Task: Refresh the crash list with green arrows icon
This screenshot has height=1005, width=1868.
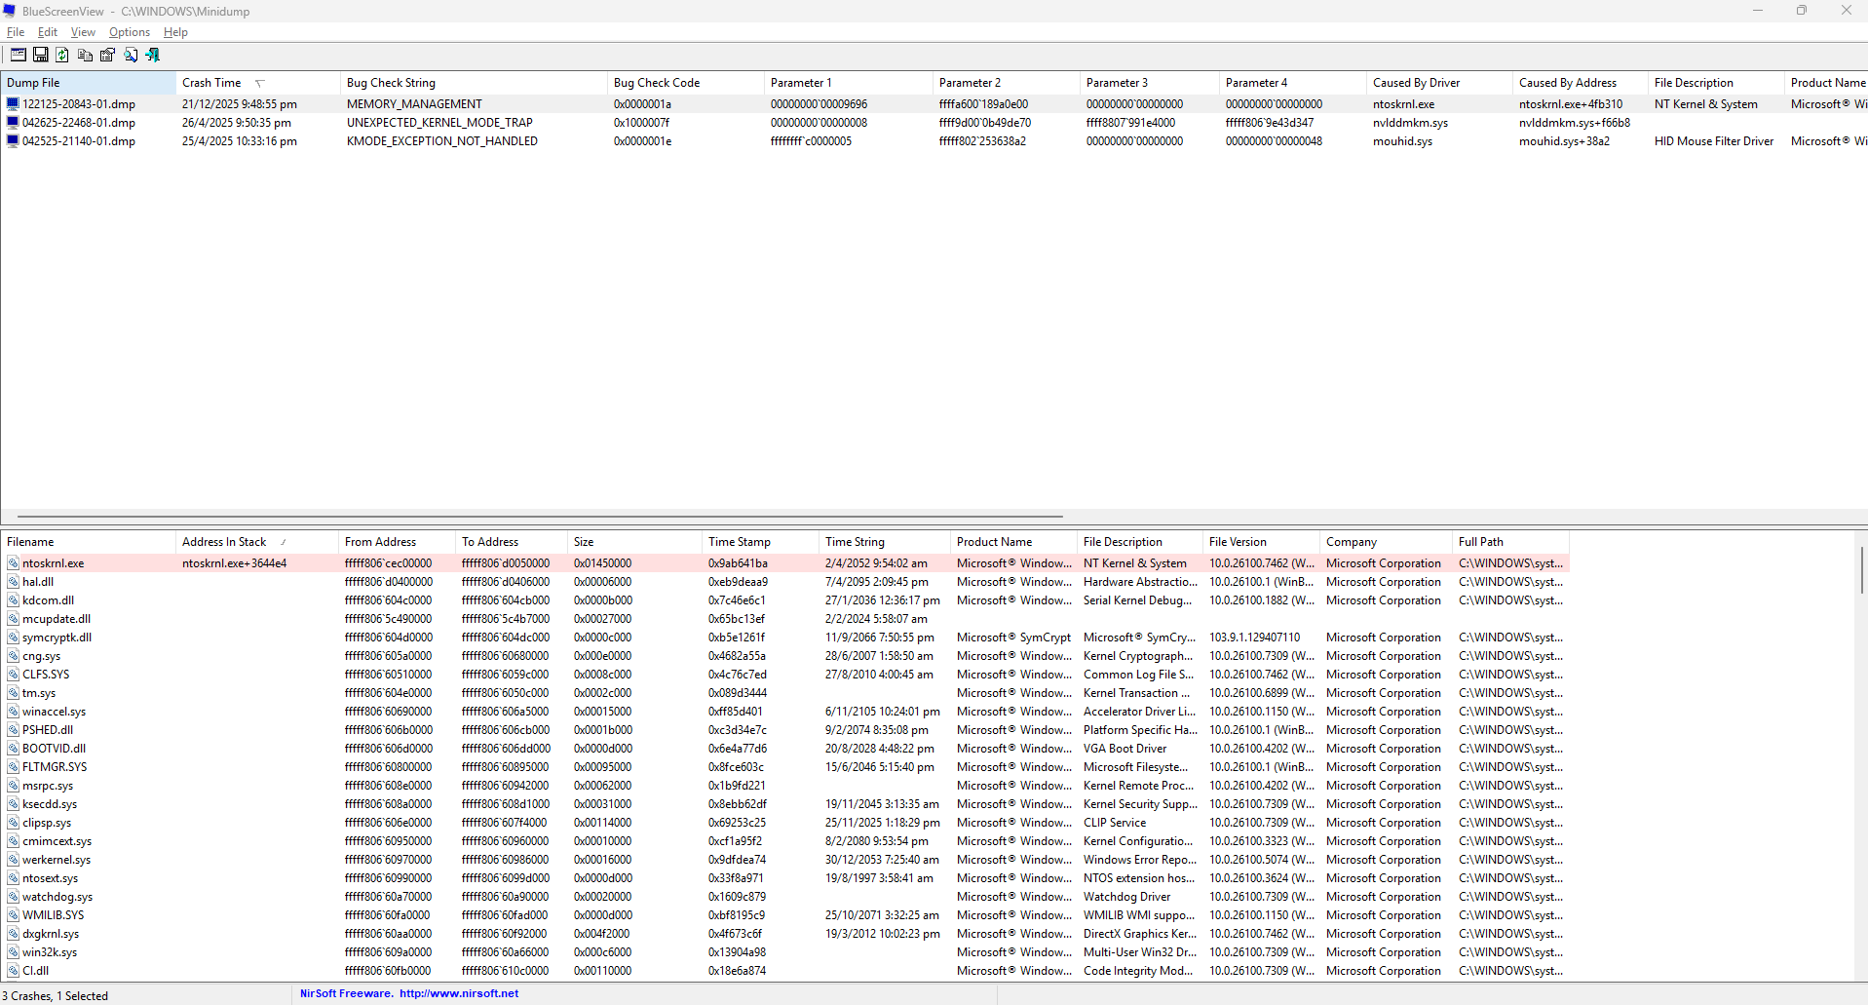Action: tap(62, 56)
